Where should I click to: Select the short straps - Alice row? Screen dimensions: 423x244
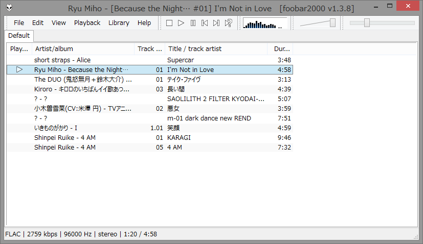pyautogui.click(x=150, y=60)
